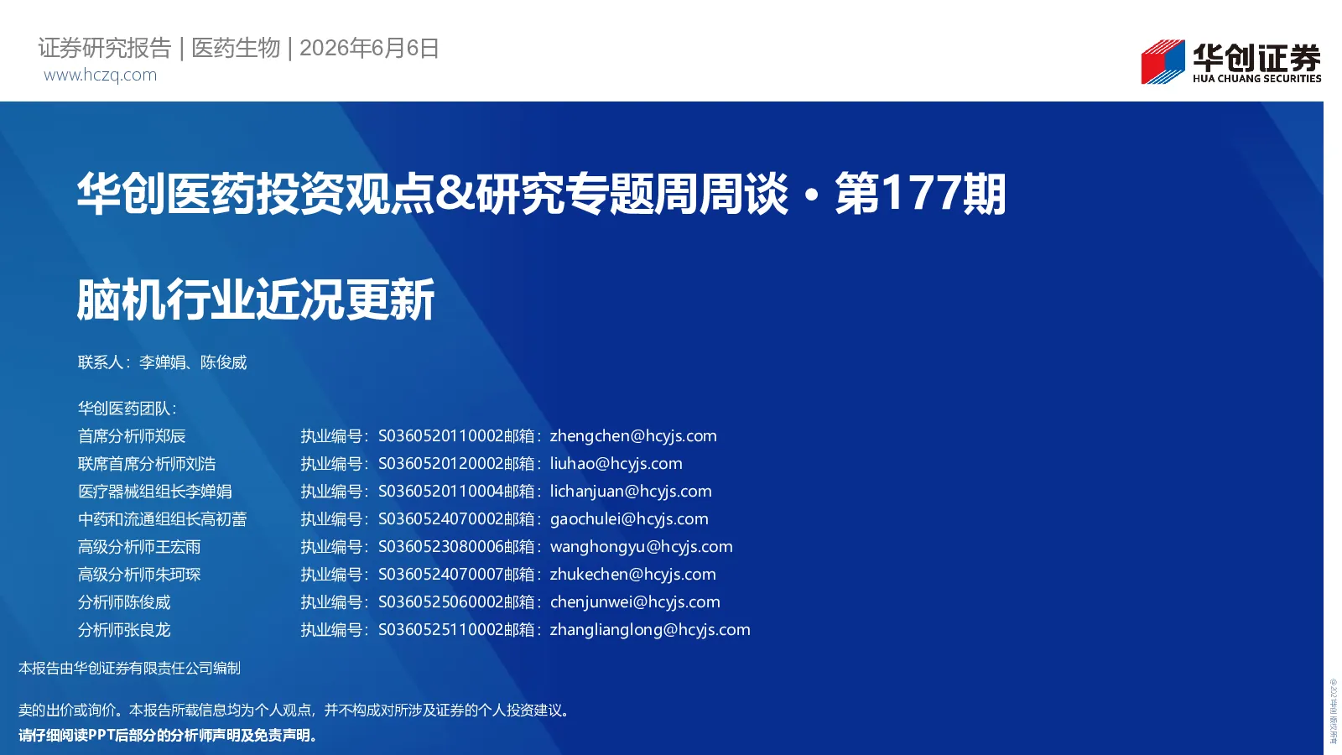
Task: Click the disclaimer line starting 卖的出价或询价
Action: 296,711
